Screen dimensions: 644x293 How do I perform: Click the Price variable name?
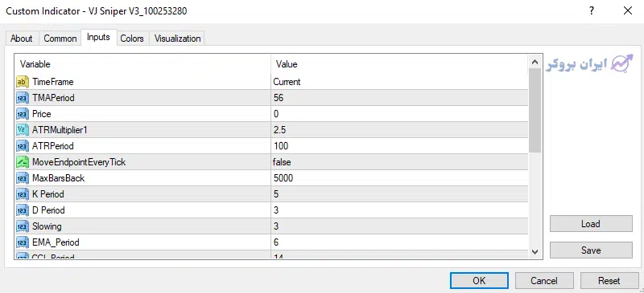pyautogui.click(x=42, y=114)
